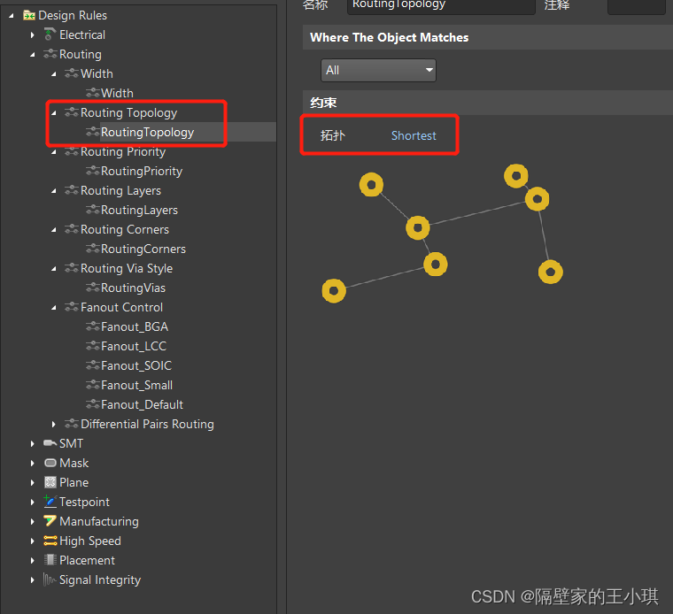Expand Differential Pairs Routing group
Viewport: 673px width, 614px height.
click(54, 425)
